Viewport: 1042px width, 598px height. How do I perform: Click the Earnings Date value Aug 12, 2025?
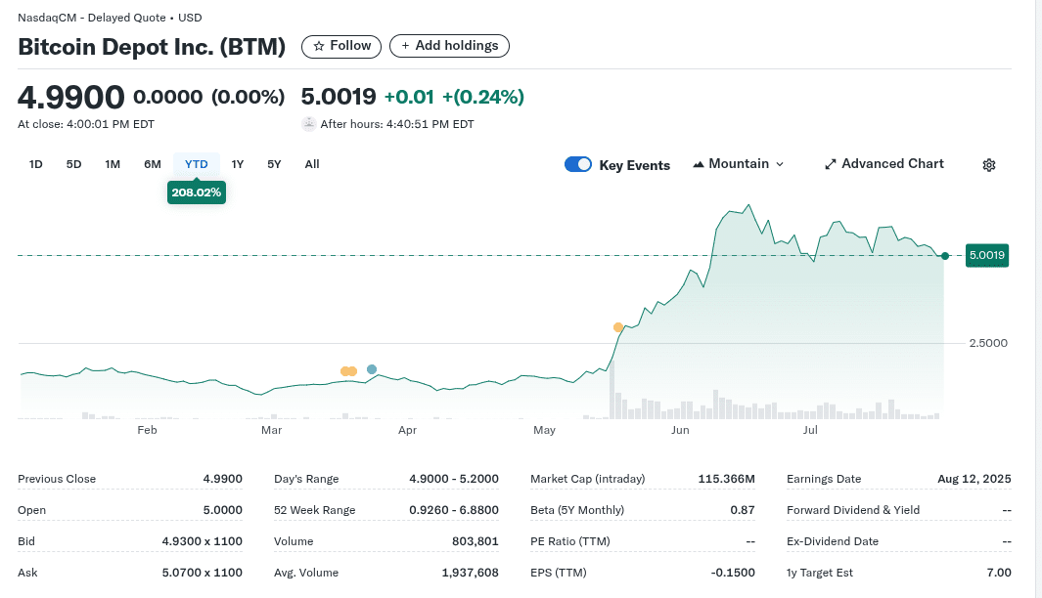[x=974, y=479]
